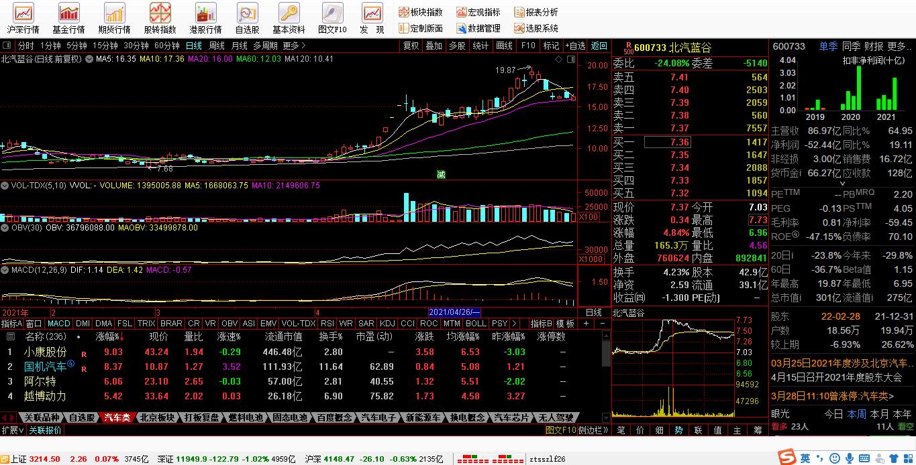Open the 关联报价 related quotes button
916x465 pixels.
tap(45, 430)
